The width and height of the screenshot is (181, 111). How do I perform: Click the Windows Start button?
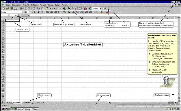point(6,109)
